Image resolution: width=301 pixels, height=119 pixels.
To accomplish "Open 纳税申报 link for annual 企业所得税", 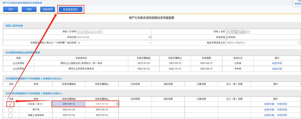I will [277, 69].
